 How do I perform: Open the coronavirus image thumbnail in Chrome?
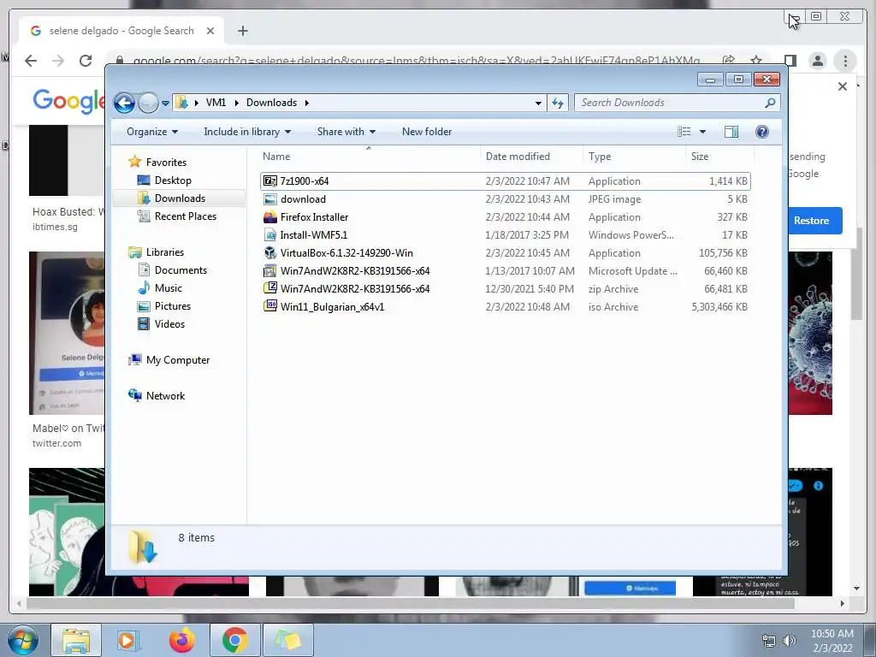(811, 333)
